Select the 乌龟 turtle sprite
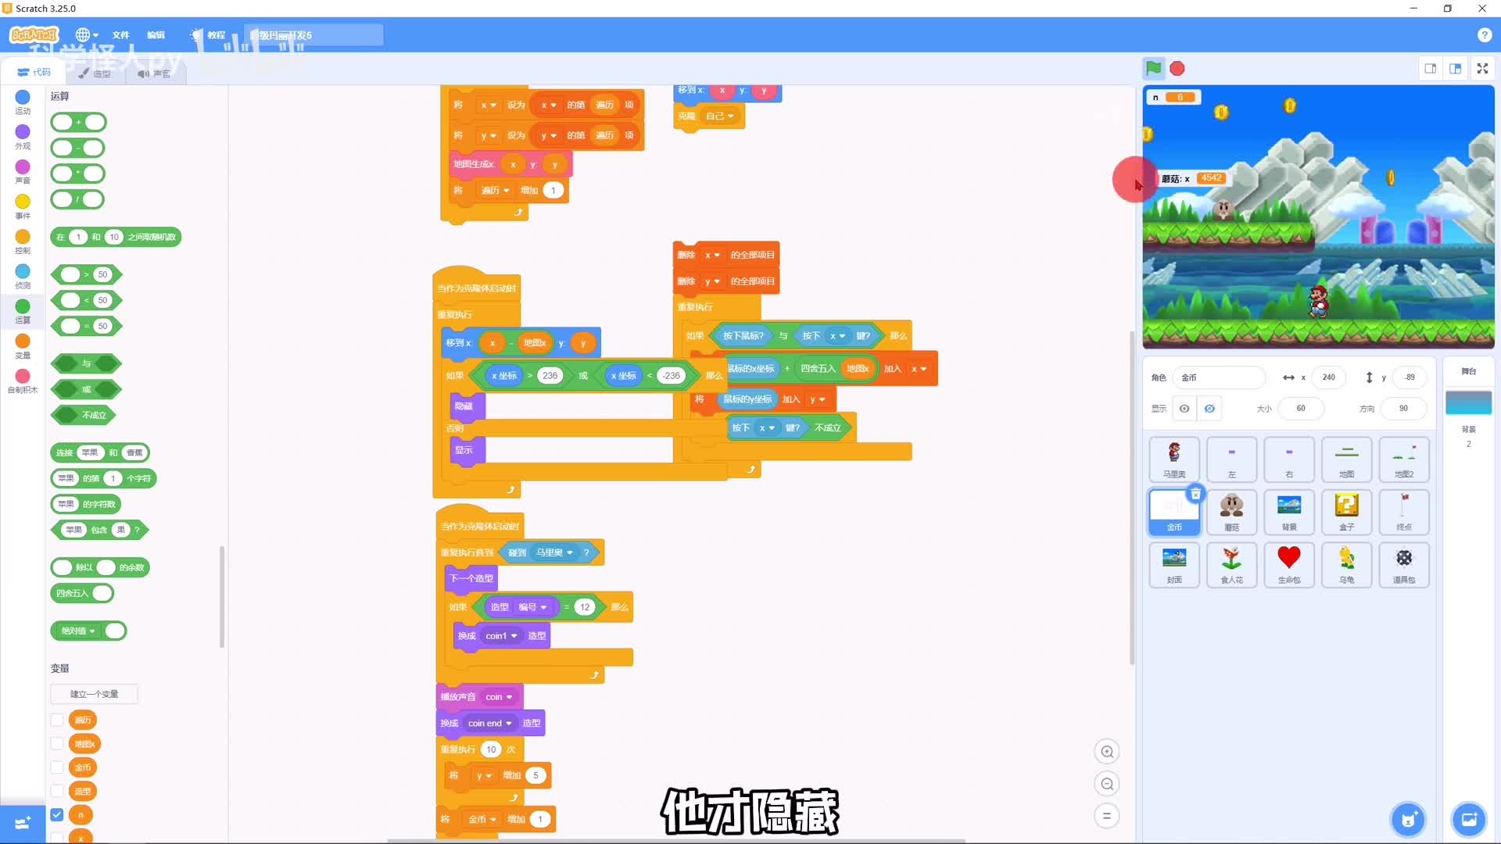This screenshot has height=844, width=1501. pos(1346,564)
